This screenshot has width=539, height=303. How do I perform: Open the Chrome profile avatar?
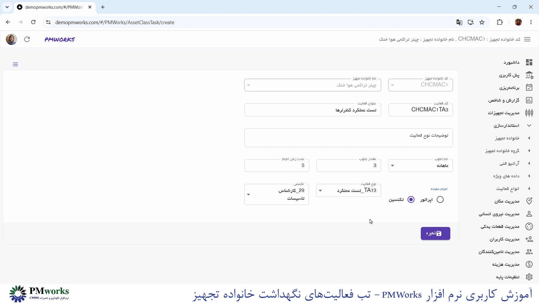[x=519, y=22]
